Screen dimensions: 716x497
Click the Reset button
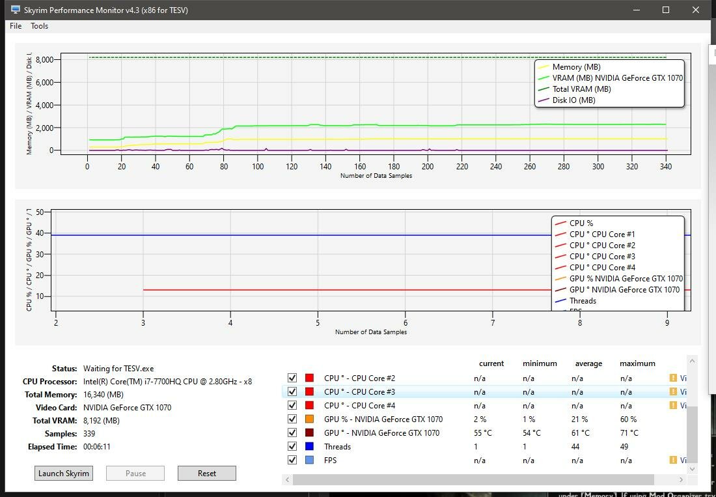[207, 474]
